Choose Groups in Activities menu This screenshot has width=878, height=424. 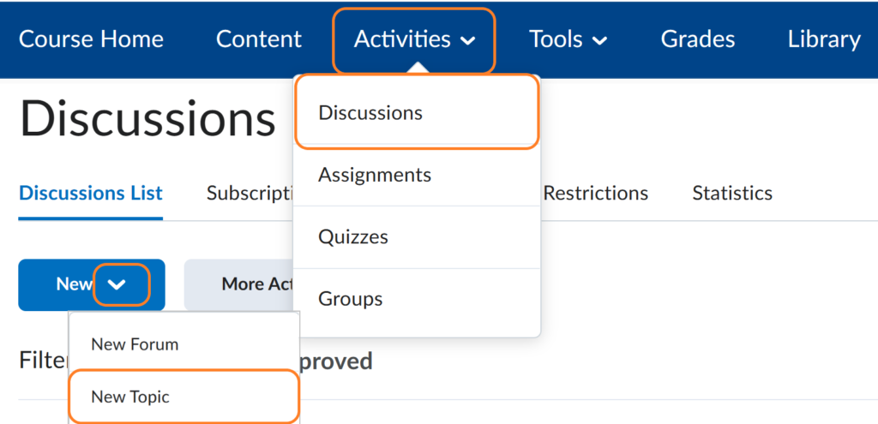coord(417,299)
